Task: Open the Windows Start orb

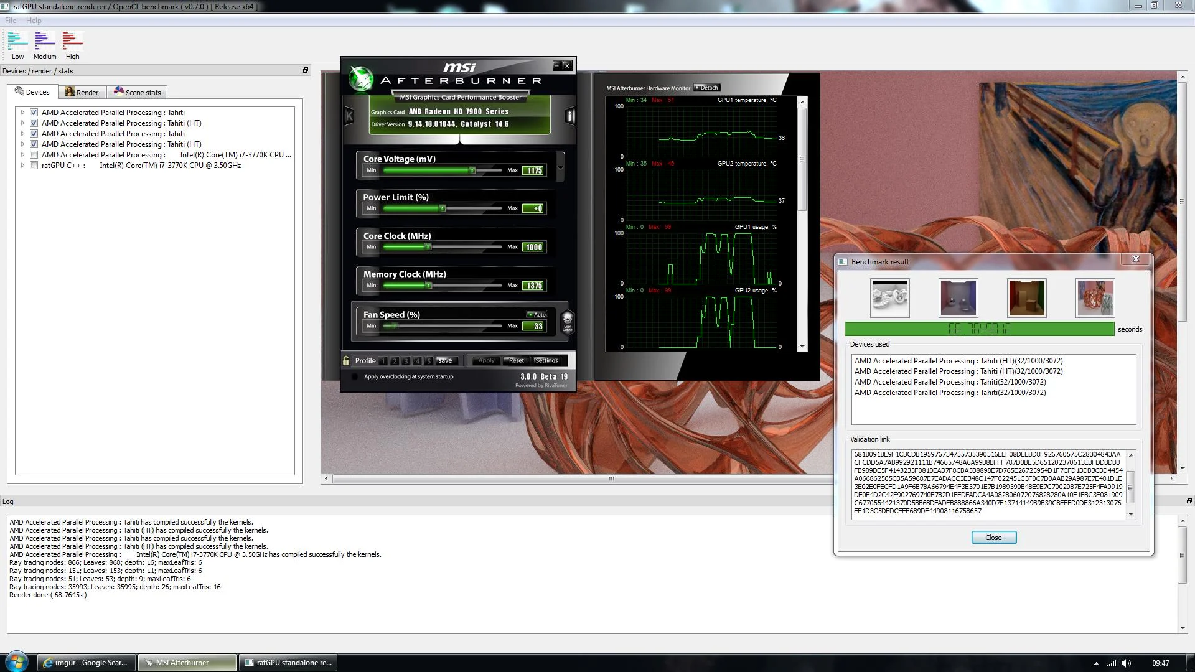Action: coord(17,662)
